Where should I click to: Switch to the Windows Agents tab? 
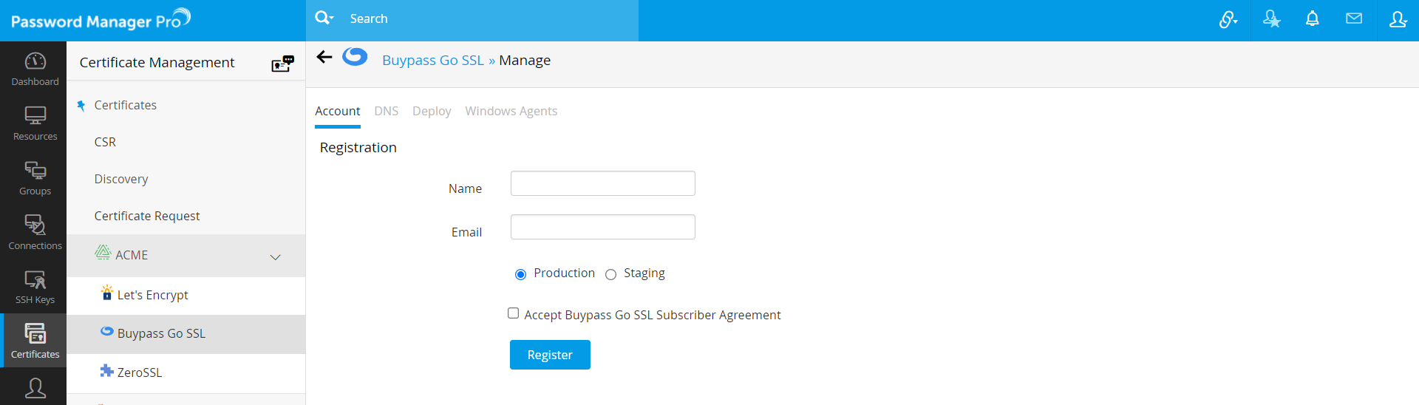[511, 111]
